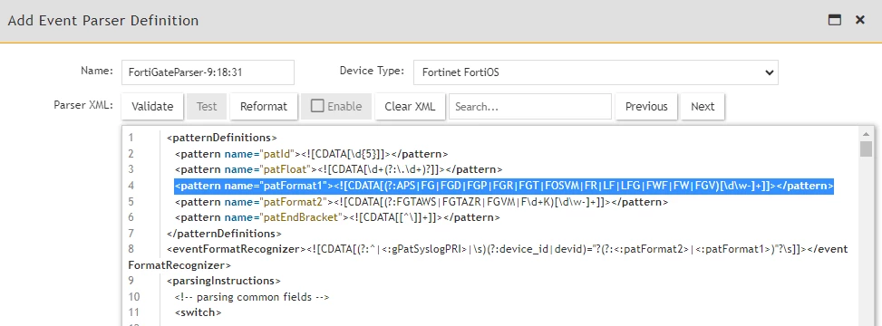
Task: Go to Previous search match
Action: pos(646,106)
